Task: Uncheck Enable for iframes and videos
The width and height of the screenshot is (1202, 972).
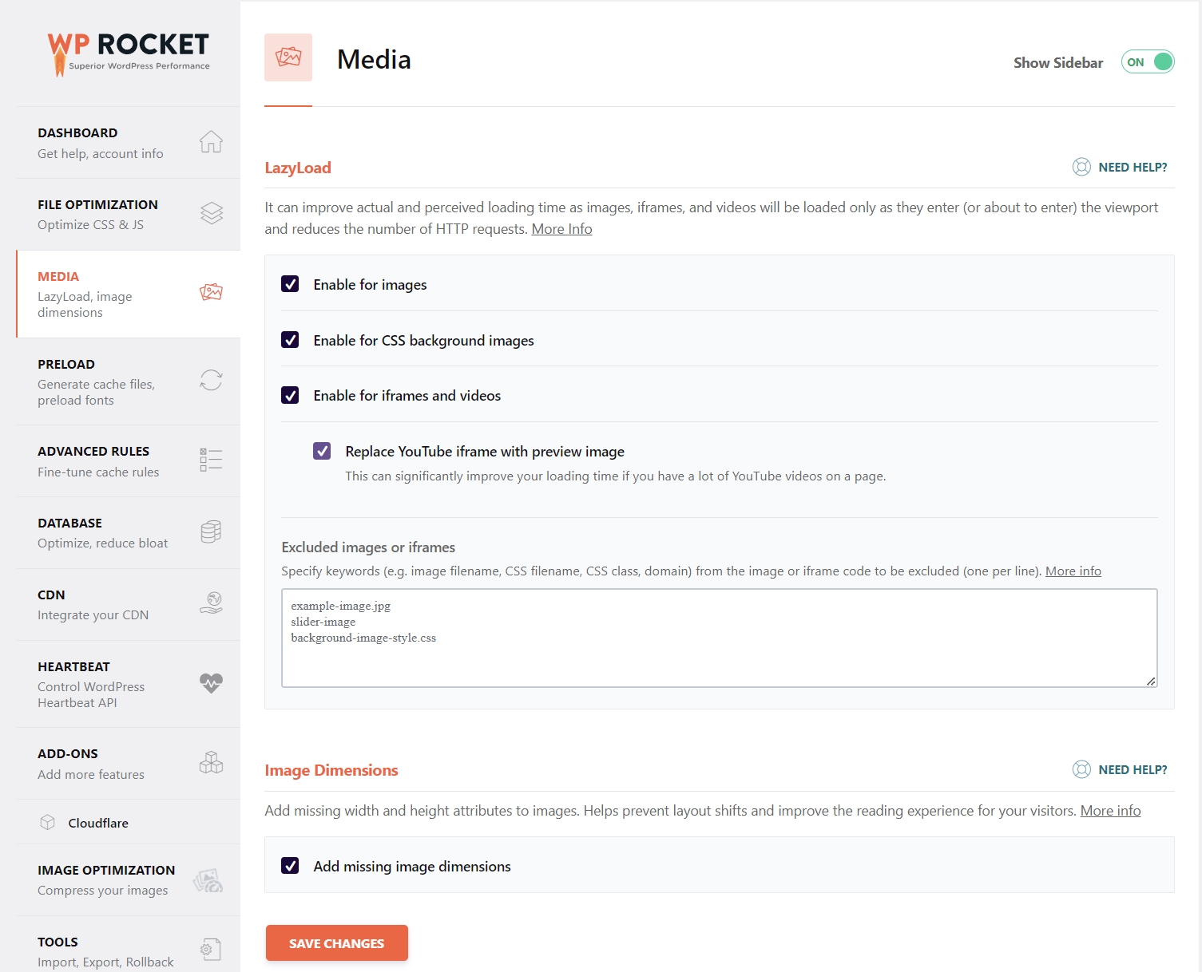Action: (290, 395)
